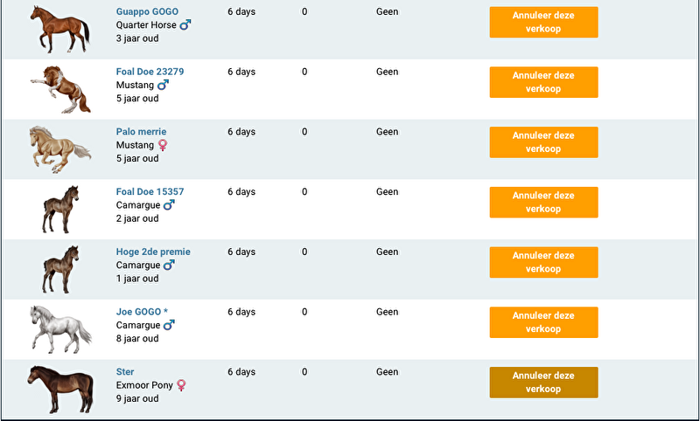This screenshot has height=421, width=700.
Task: Click the white Joe GOGO horse image
Action: point(59,328)
